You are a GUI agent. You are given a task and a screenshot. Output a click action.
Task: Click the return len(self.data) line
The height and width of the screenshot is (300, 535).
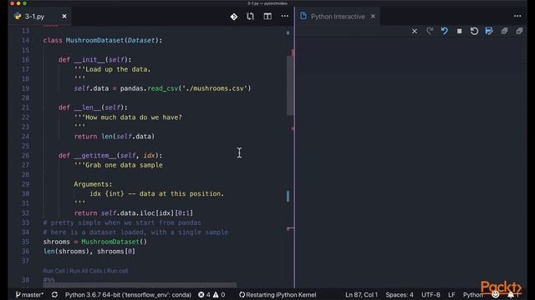click(115, 137)
